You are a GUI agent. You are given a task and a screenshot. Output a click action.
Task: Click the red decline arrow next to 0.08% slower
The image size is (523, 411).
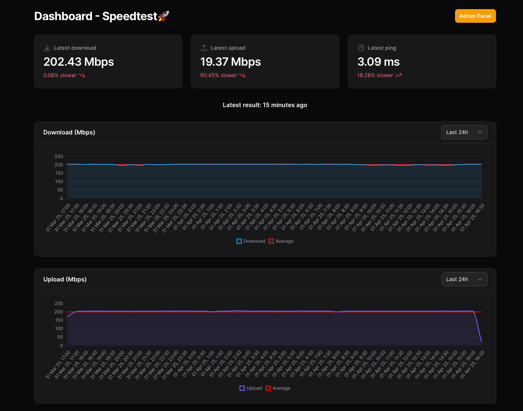coord(82,75)
